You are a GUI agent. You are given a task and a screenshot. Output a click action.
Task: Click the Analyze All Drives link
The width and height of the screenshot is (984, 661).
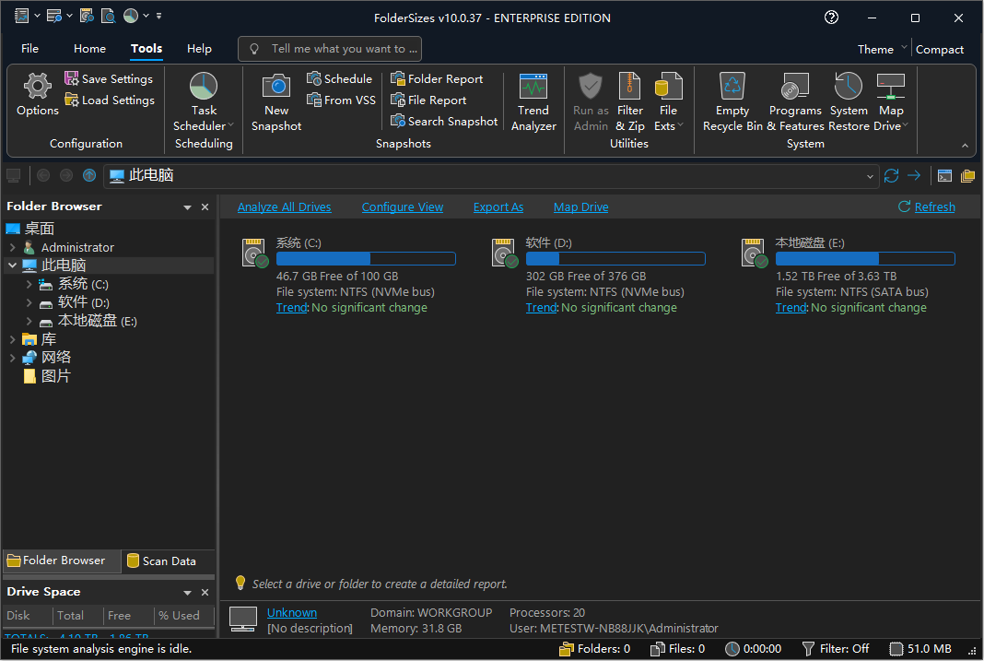pyautogui.click(x=284, y=207)
